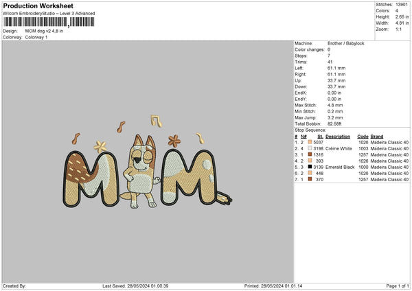Click the MOM dog embroidery design preview
412x291 pixels.
pos(147,161)
